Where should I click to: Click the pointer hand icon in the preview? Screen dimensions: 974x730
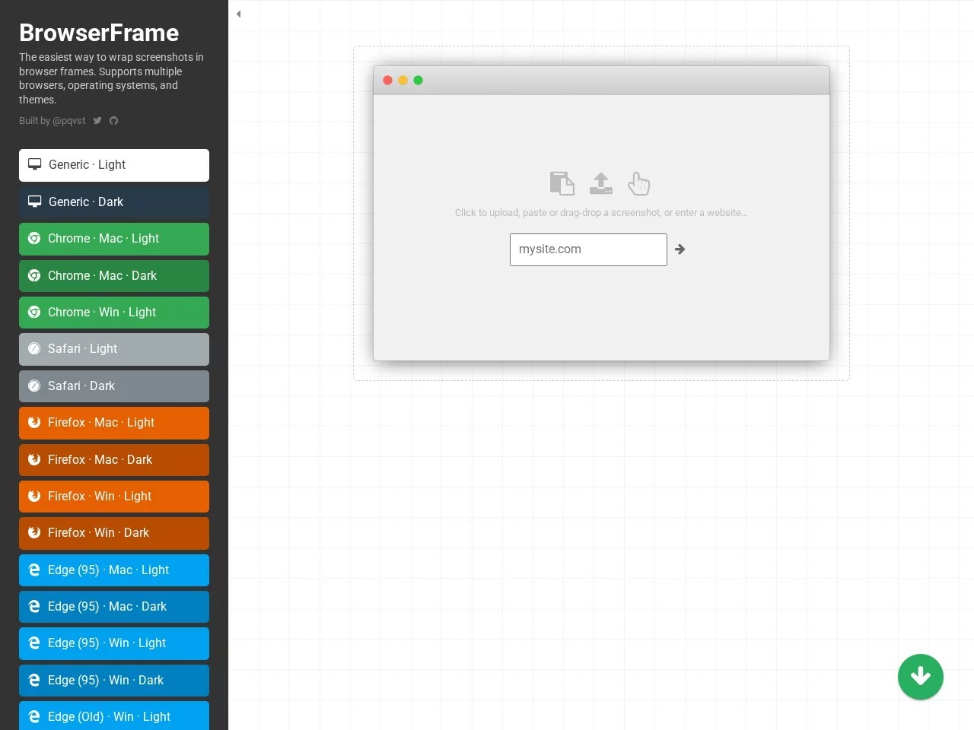click(638, 182)
